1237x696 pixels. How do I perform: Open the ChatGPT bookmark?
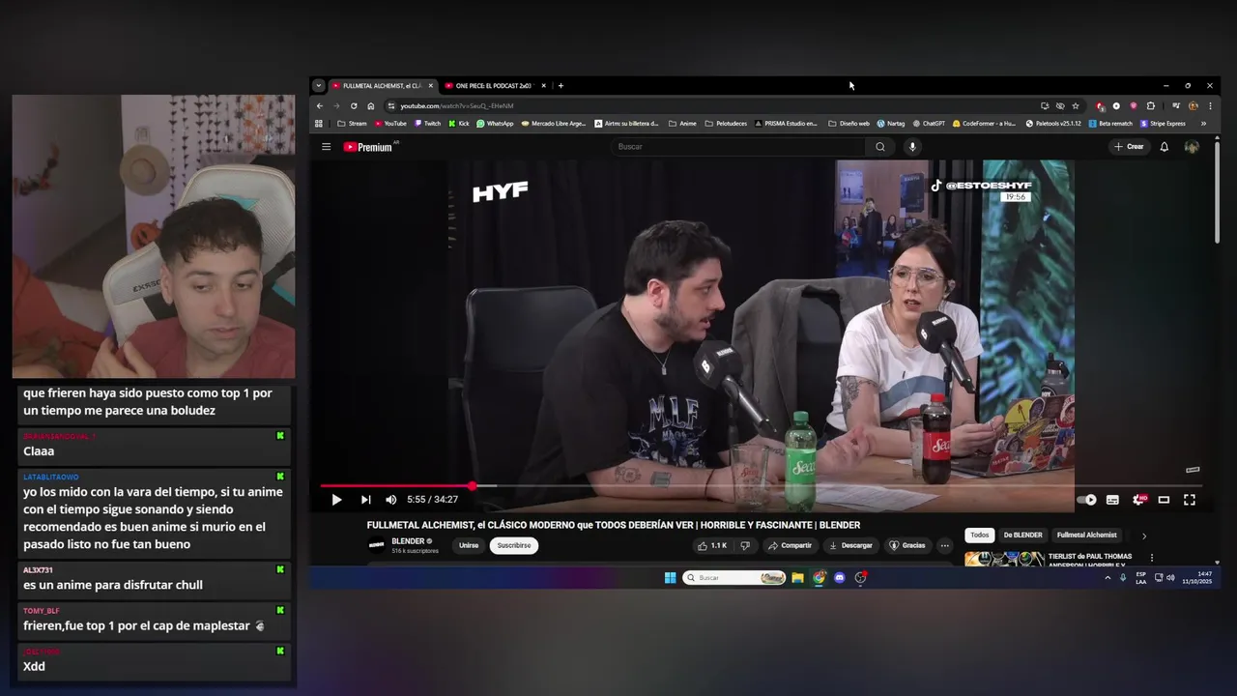(x=928, y=124)
